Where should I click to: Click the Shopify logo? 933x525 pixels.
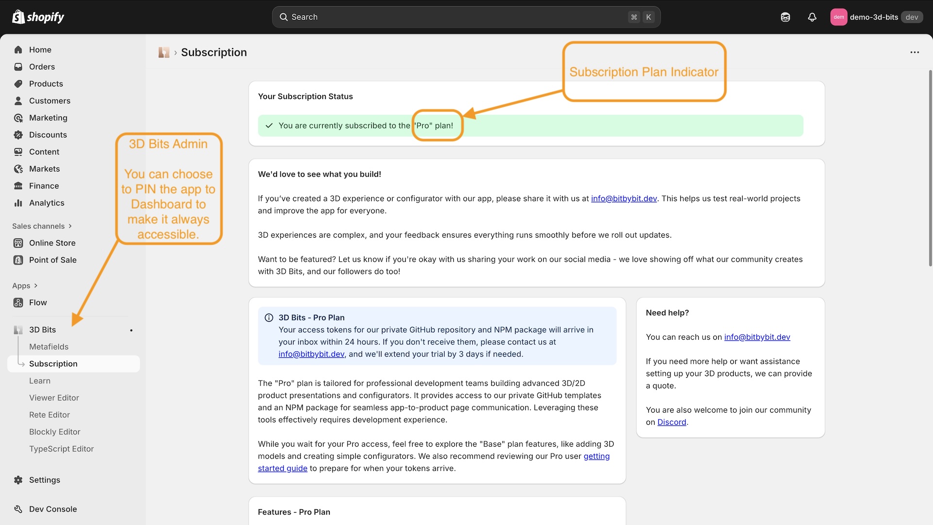click(x=38, y=17)
